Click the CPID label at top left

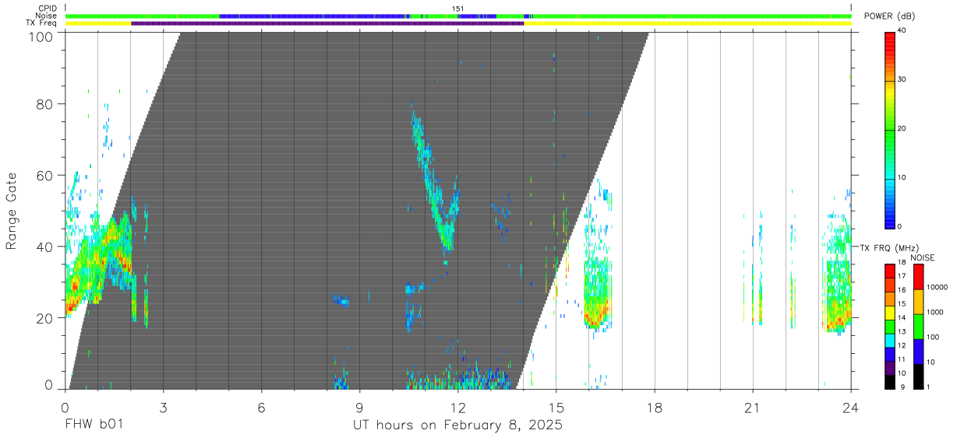coord(48,9)
